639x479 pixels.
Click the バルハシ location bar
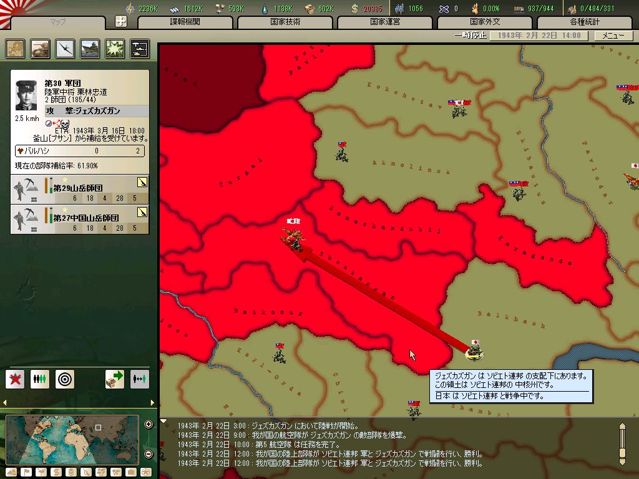click(80, 151)
